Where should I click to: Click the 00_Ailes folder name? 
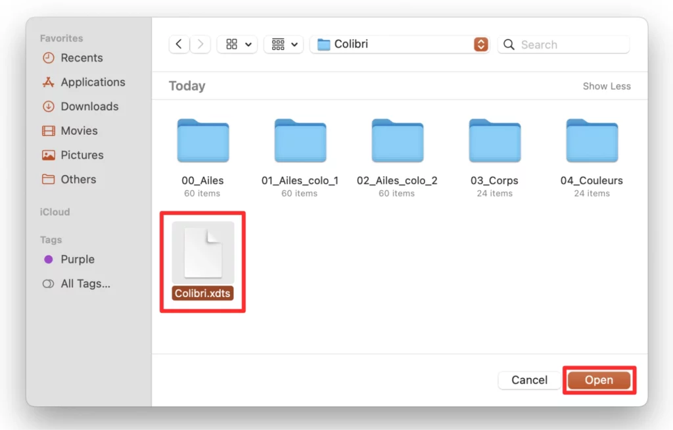coord(202,180)
